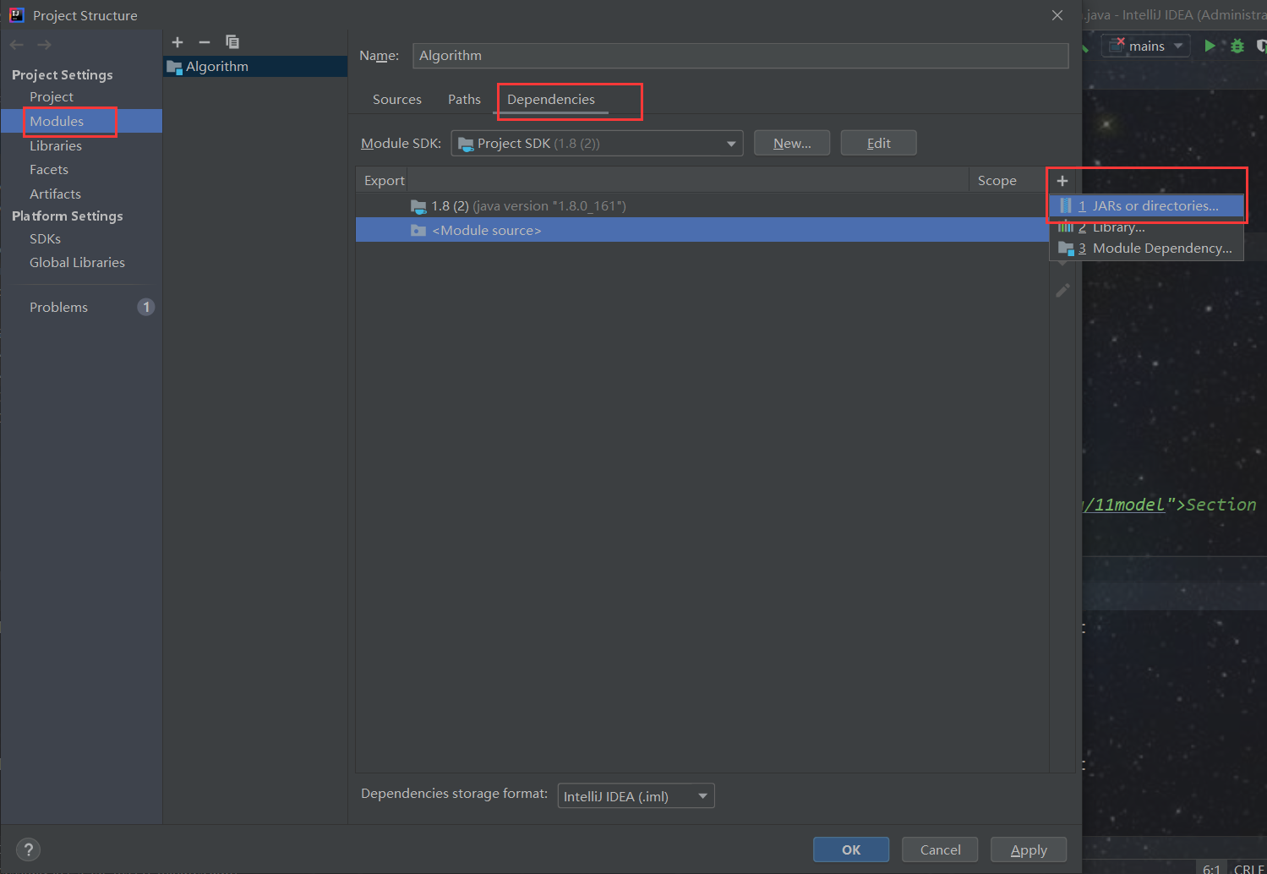Click the New... SDK button
The width and height of the screenshot is (1267, 874).
pyautogui.click(x=792, y=144)
